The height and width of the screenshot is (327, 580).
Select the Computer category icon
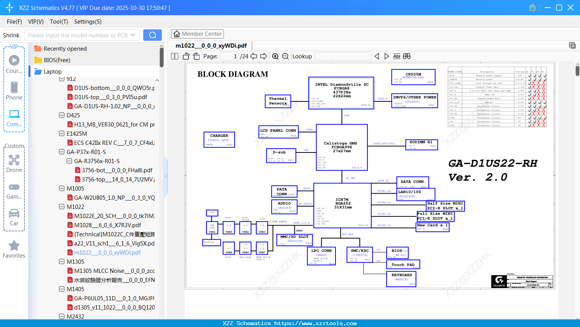click(x=14, y=118)
